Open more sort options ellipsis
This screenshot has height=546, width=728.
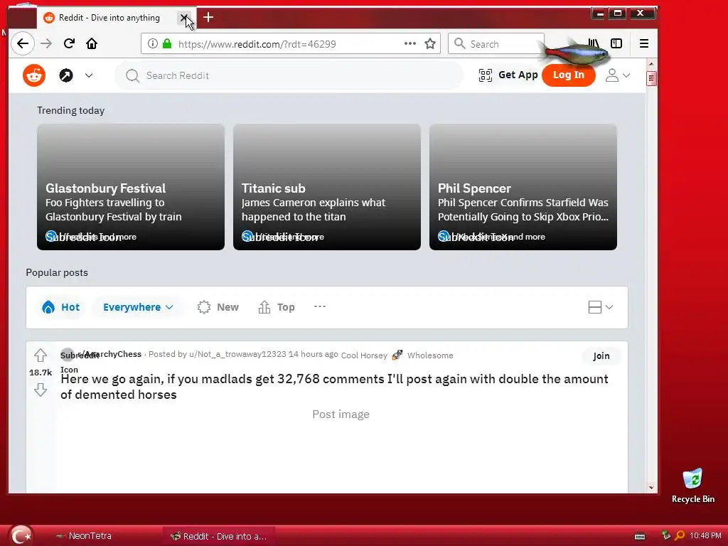[320, 307]
